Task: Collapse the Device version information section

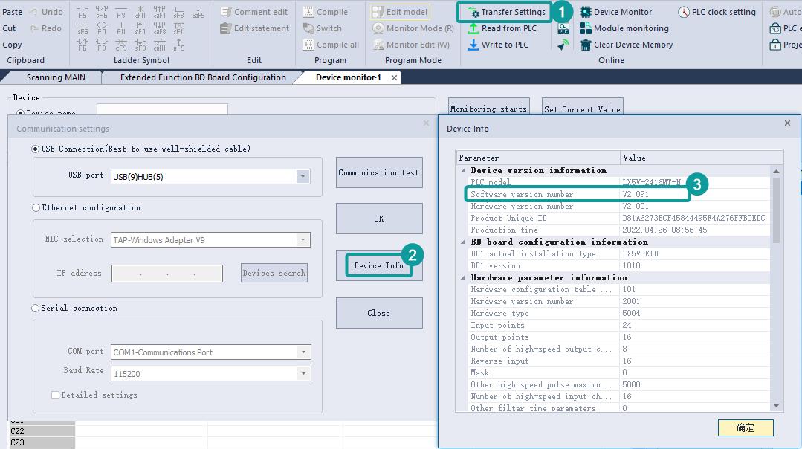Action: 463,171
